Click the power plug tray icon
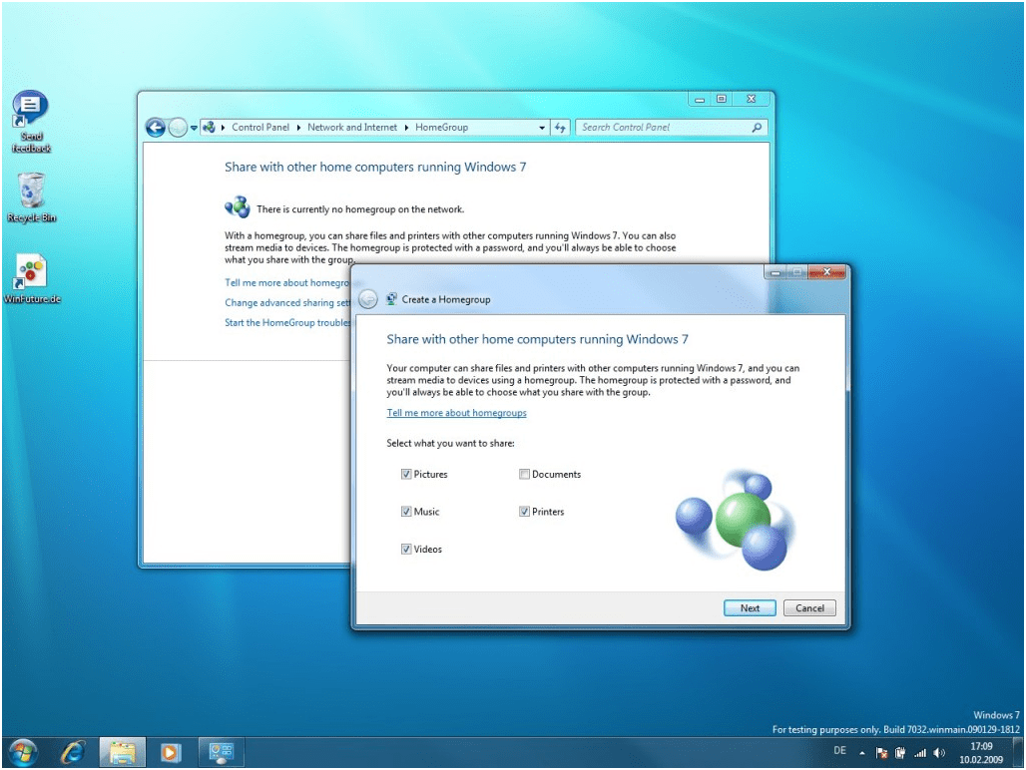This screenshot has width=1026, height=770. (900, 753)
